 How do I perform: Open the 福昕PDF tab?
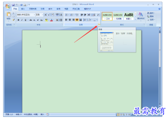tap(88, 9)
